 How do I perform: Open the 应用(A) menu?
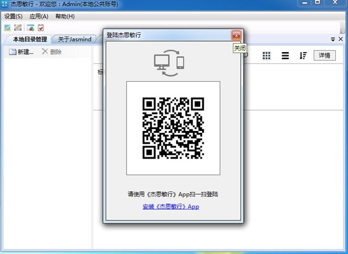pos(39,16)
